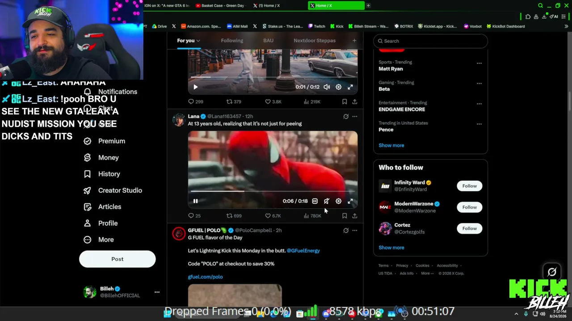Open options for Matt Ryan trend
The width and height of the screenshot is (572, 321).
(479, 63)
